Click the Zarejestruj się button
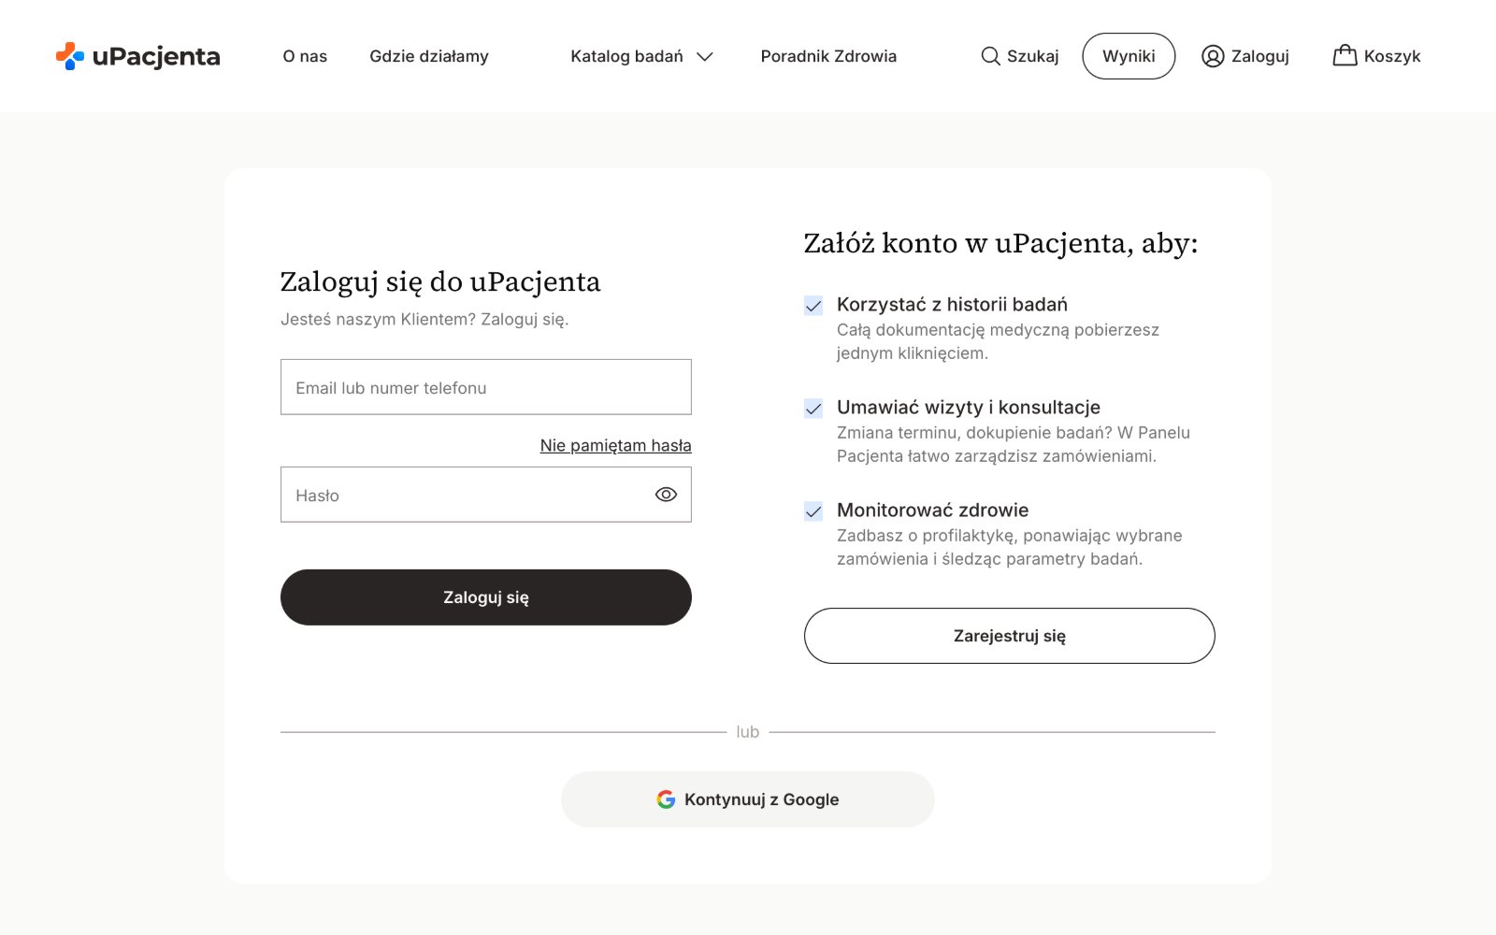1496x935 pixels. [1010, 636]
